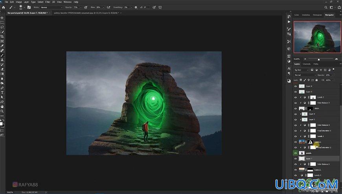
Task: Switch to the Color panel tab
Action: (x=297, y=15)
